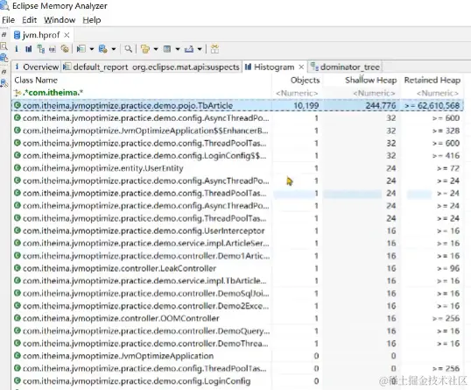Create a histogram via the toolbar bar-chart icon
The width and height of the screenshot is (471, 390).
(29, 49)
